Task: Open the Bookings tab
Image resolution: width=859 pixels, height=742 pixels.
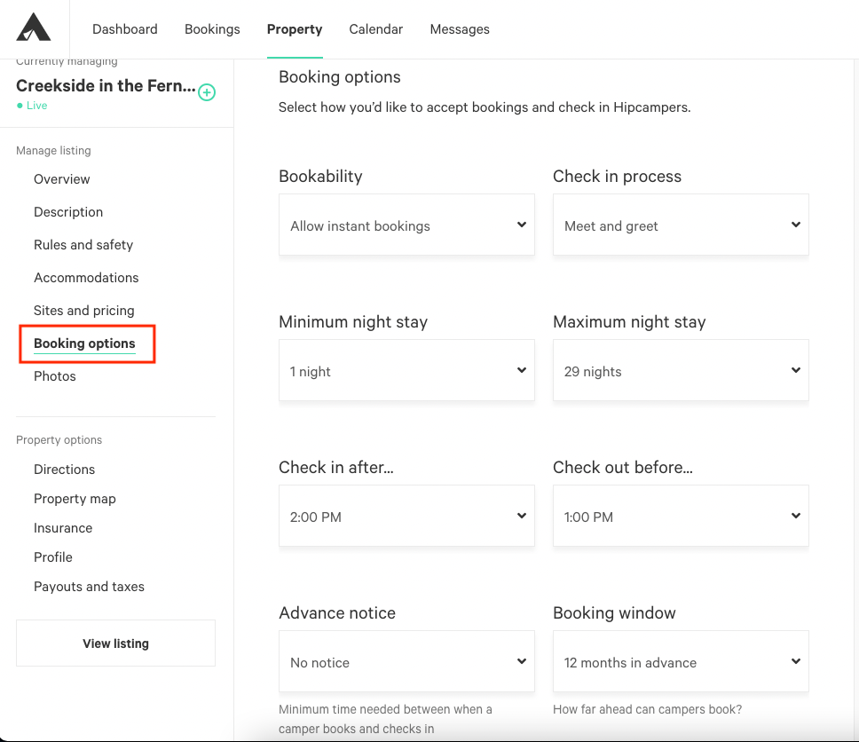Action: (x=212, y=29)
